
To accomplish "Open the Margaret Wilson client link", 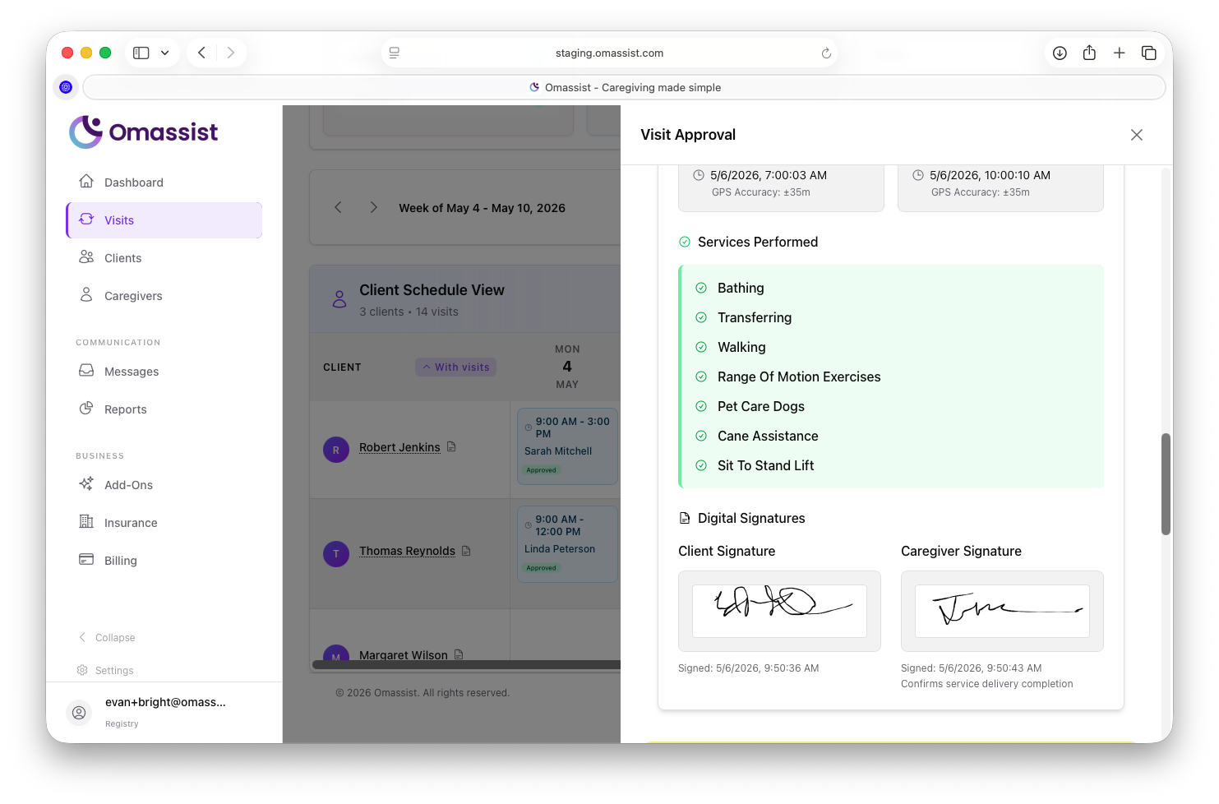I will pyautogui.click(x=404, y=655).
